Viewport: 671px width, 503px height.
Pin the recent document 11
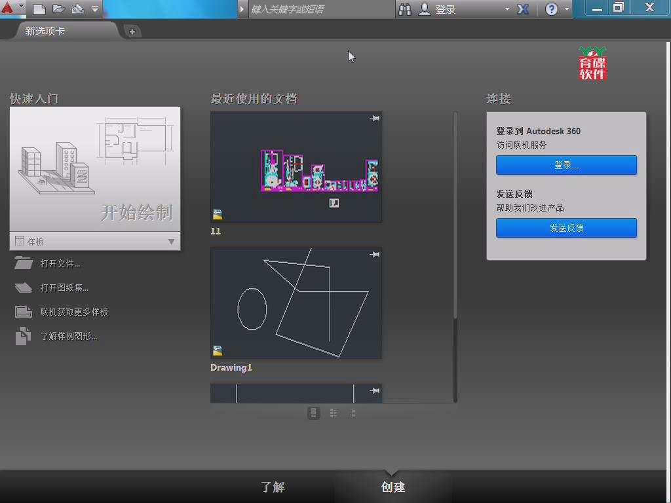[x=374, y=119]
